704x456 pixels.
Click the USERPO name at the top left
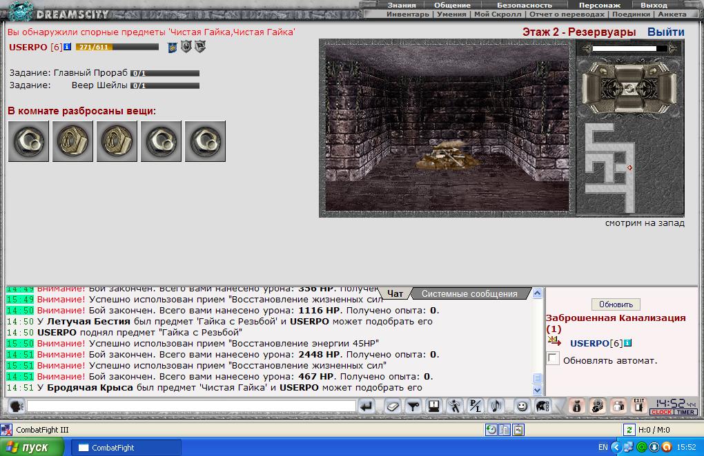pyautogui.click(x=28, y=47)
